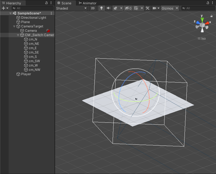
Task: Toggle the scene gizmo rotation lock
Action: point(211,16)
